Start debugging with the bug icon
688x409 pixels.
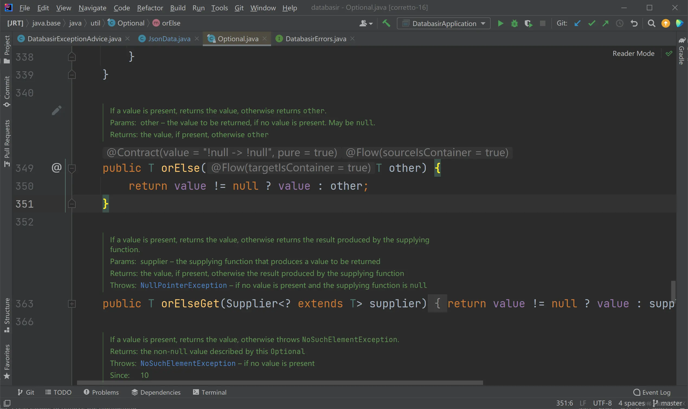pyautogui.click(x=514, y=23)
